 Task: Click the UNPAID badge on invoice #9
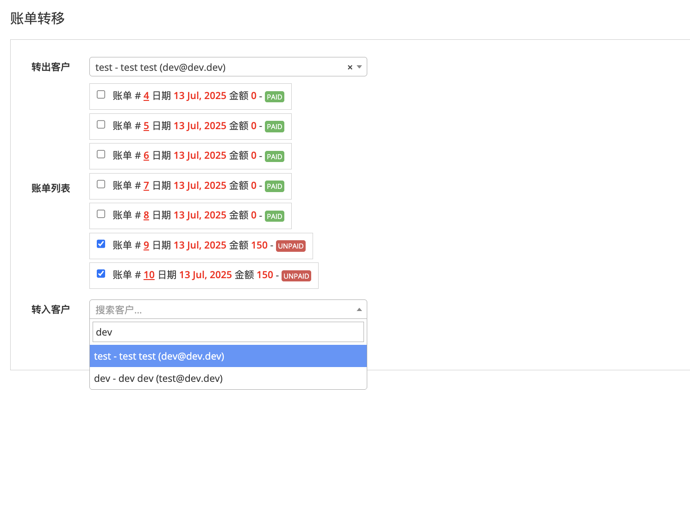[x=290, y=246]
